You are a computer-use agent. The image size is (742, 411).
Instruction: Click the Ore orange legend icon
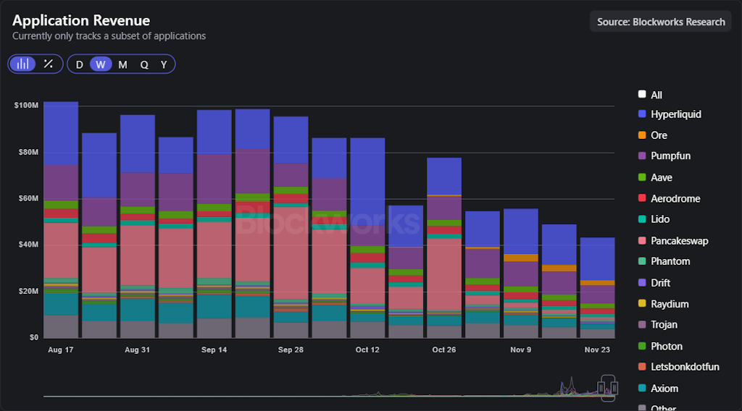pos(642,135)
